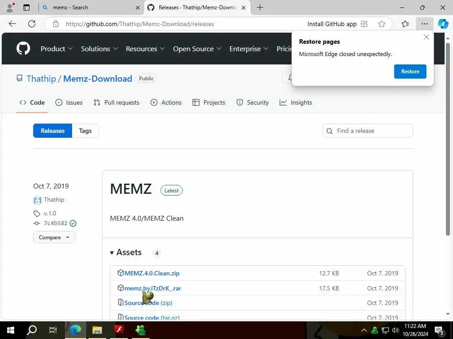
Task: Expand the Open Source menu
Action: (197, 49)
